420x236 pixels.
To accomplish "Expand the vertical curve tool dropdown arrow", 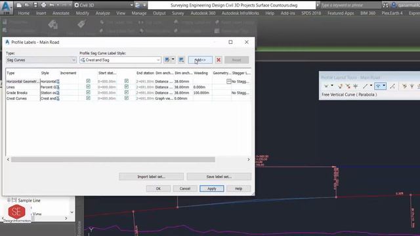I will pyautogui.click(x=384, y=86).
